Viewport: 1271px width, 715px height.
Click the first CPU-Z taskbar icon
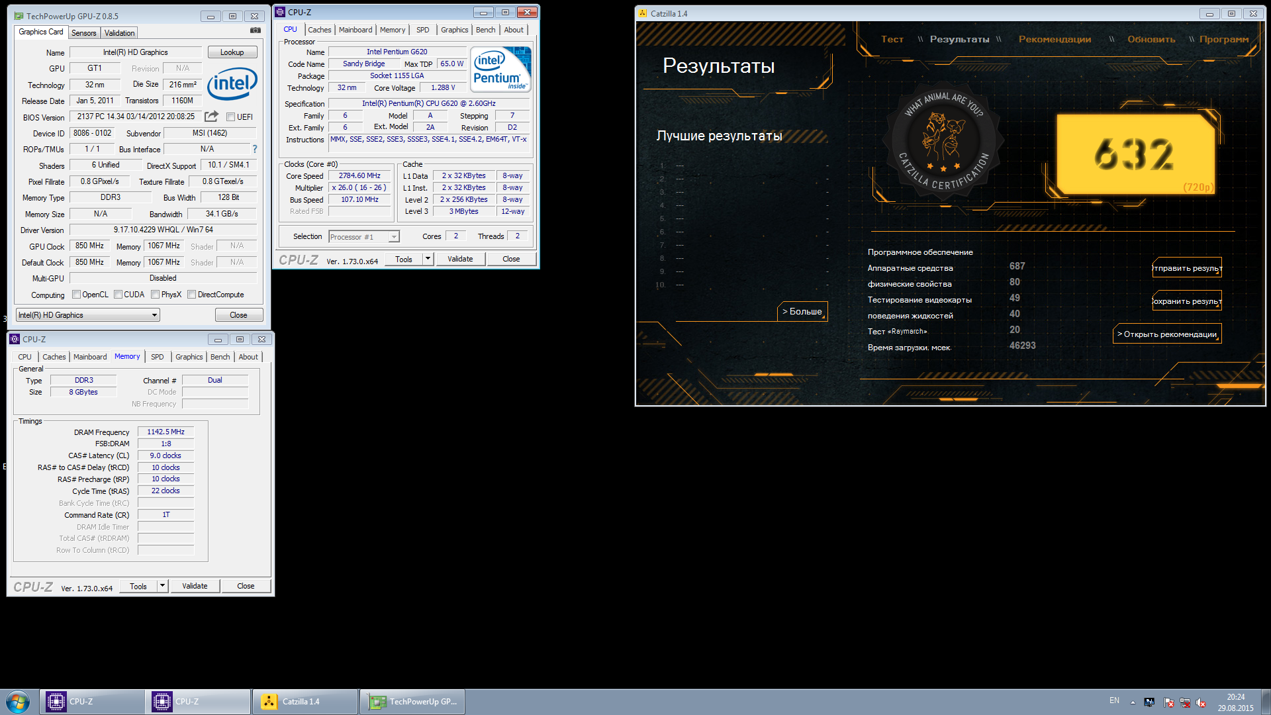pyautogui.click(x=56, y=702)
